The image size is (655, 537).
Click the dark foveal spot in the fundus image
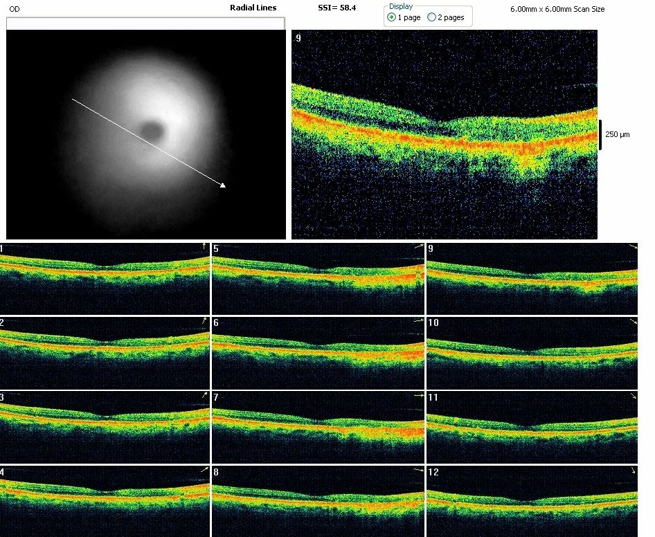[x=152, y=129]
